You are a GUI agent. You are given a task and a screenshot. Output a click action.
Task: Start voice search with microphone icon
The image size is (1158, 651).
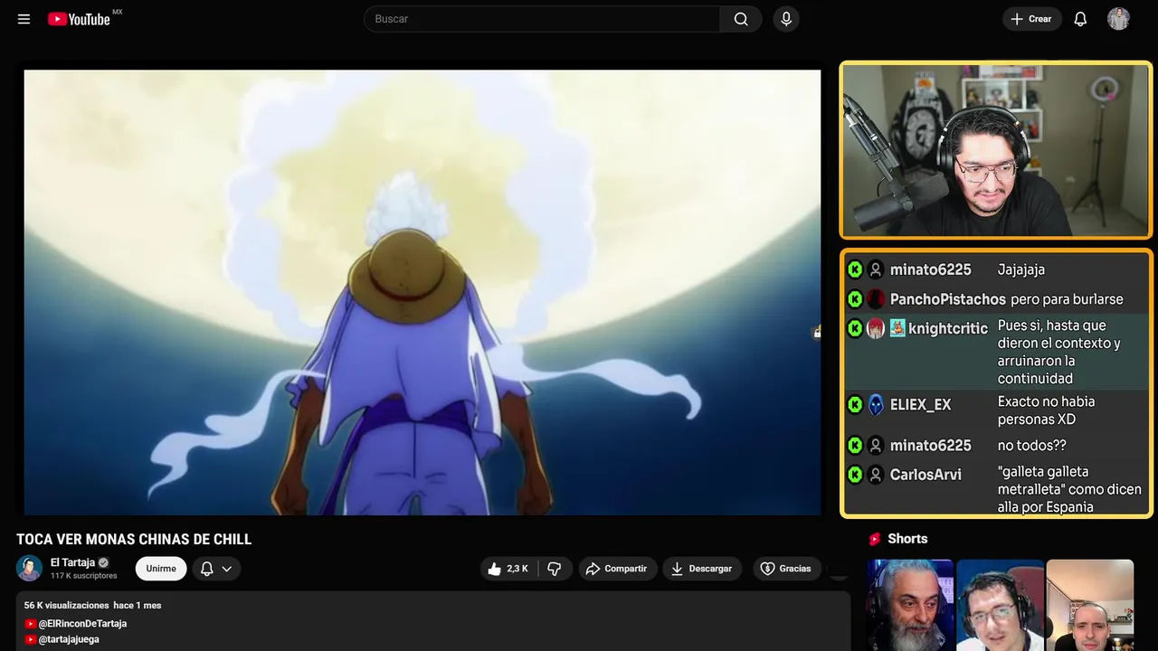tap(785, 19)
